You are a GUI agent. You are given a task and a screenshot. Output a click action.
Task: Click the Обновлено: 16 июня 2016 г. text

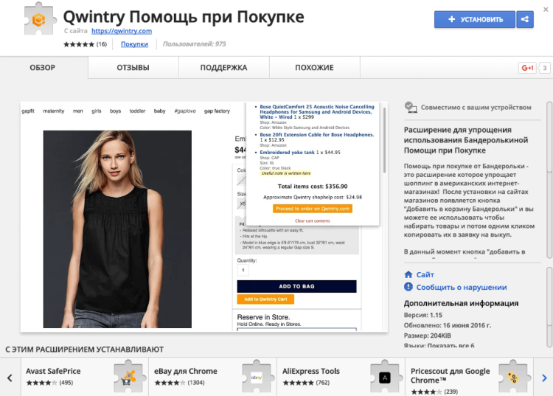pyautogui.click(x=448, y=325)
